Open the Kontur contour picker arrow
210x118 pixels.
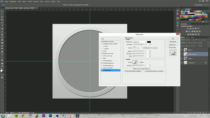[136, 62]
